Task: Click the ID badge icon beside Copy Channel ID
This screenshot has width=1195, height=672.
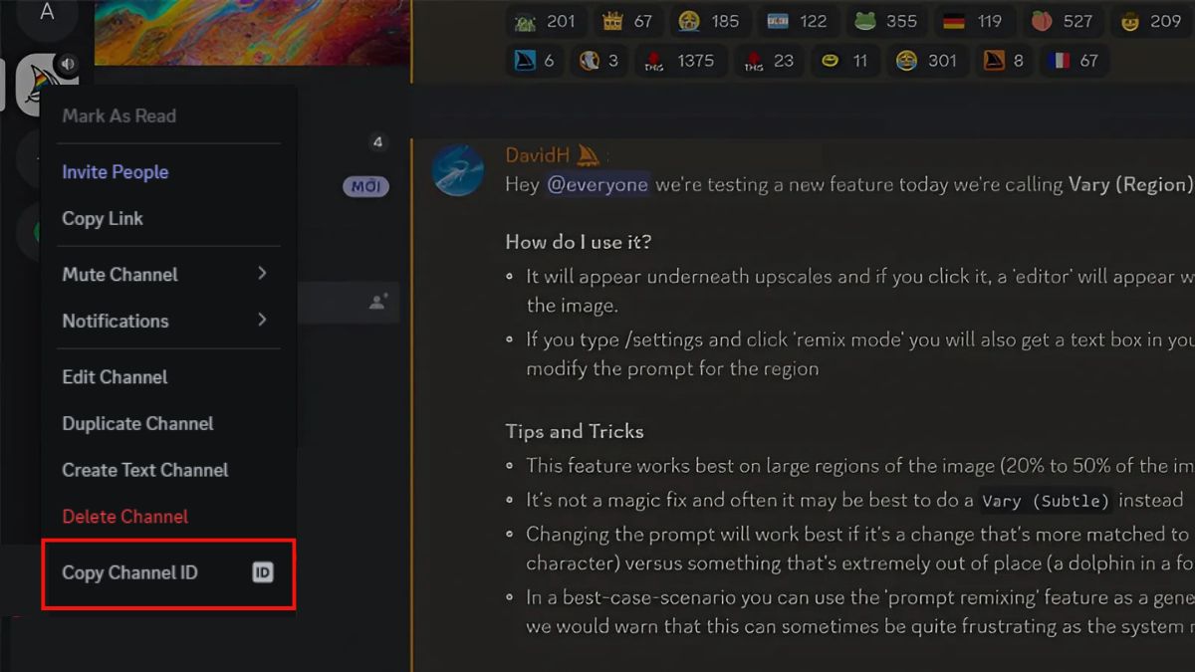Action: coord(262,572)
